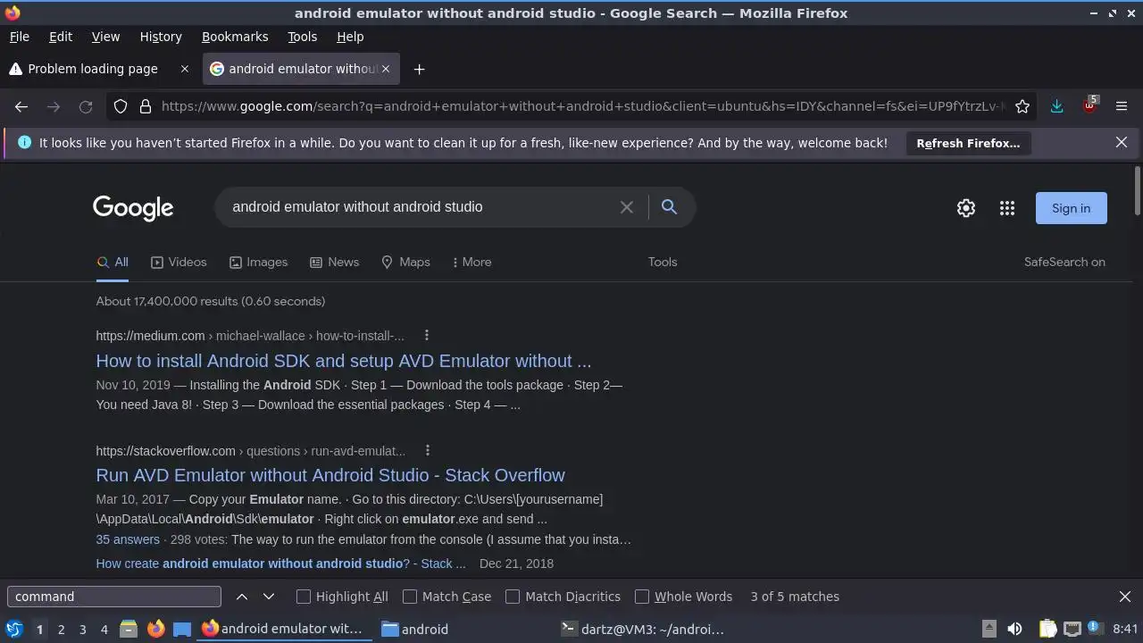Open the uBlock extension icon

(1089, 106)
